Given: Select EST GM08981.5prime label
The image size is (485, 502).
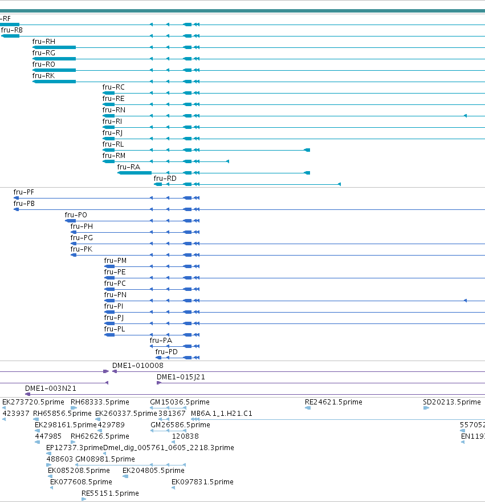Looking at the screenshot, I should [x=105, y=459].
